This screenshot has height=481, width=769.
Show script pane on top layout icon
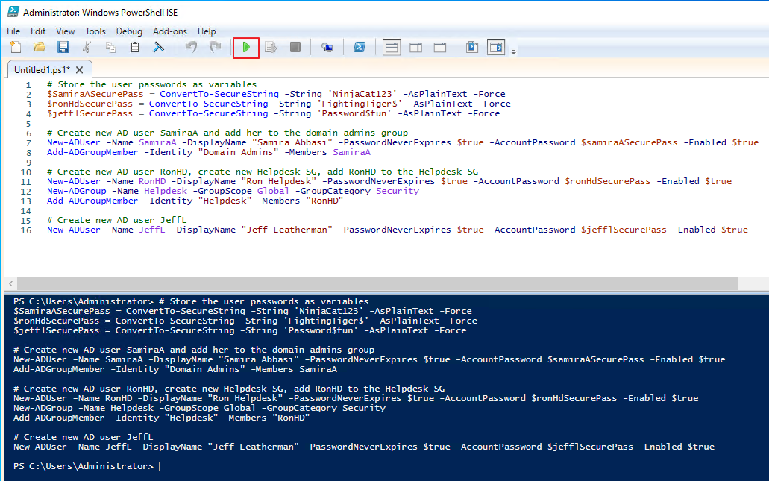[392, 47]
